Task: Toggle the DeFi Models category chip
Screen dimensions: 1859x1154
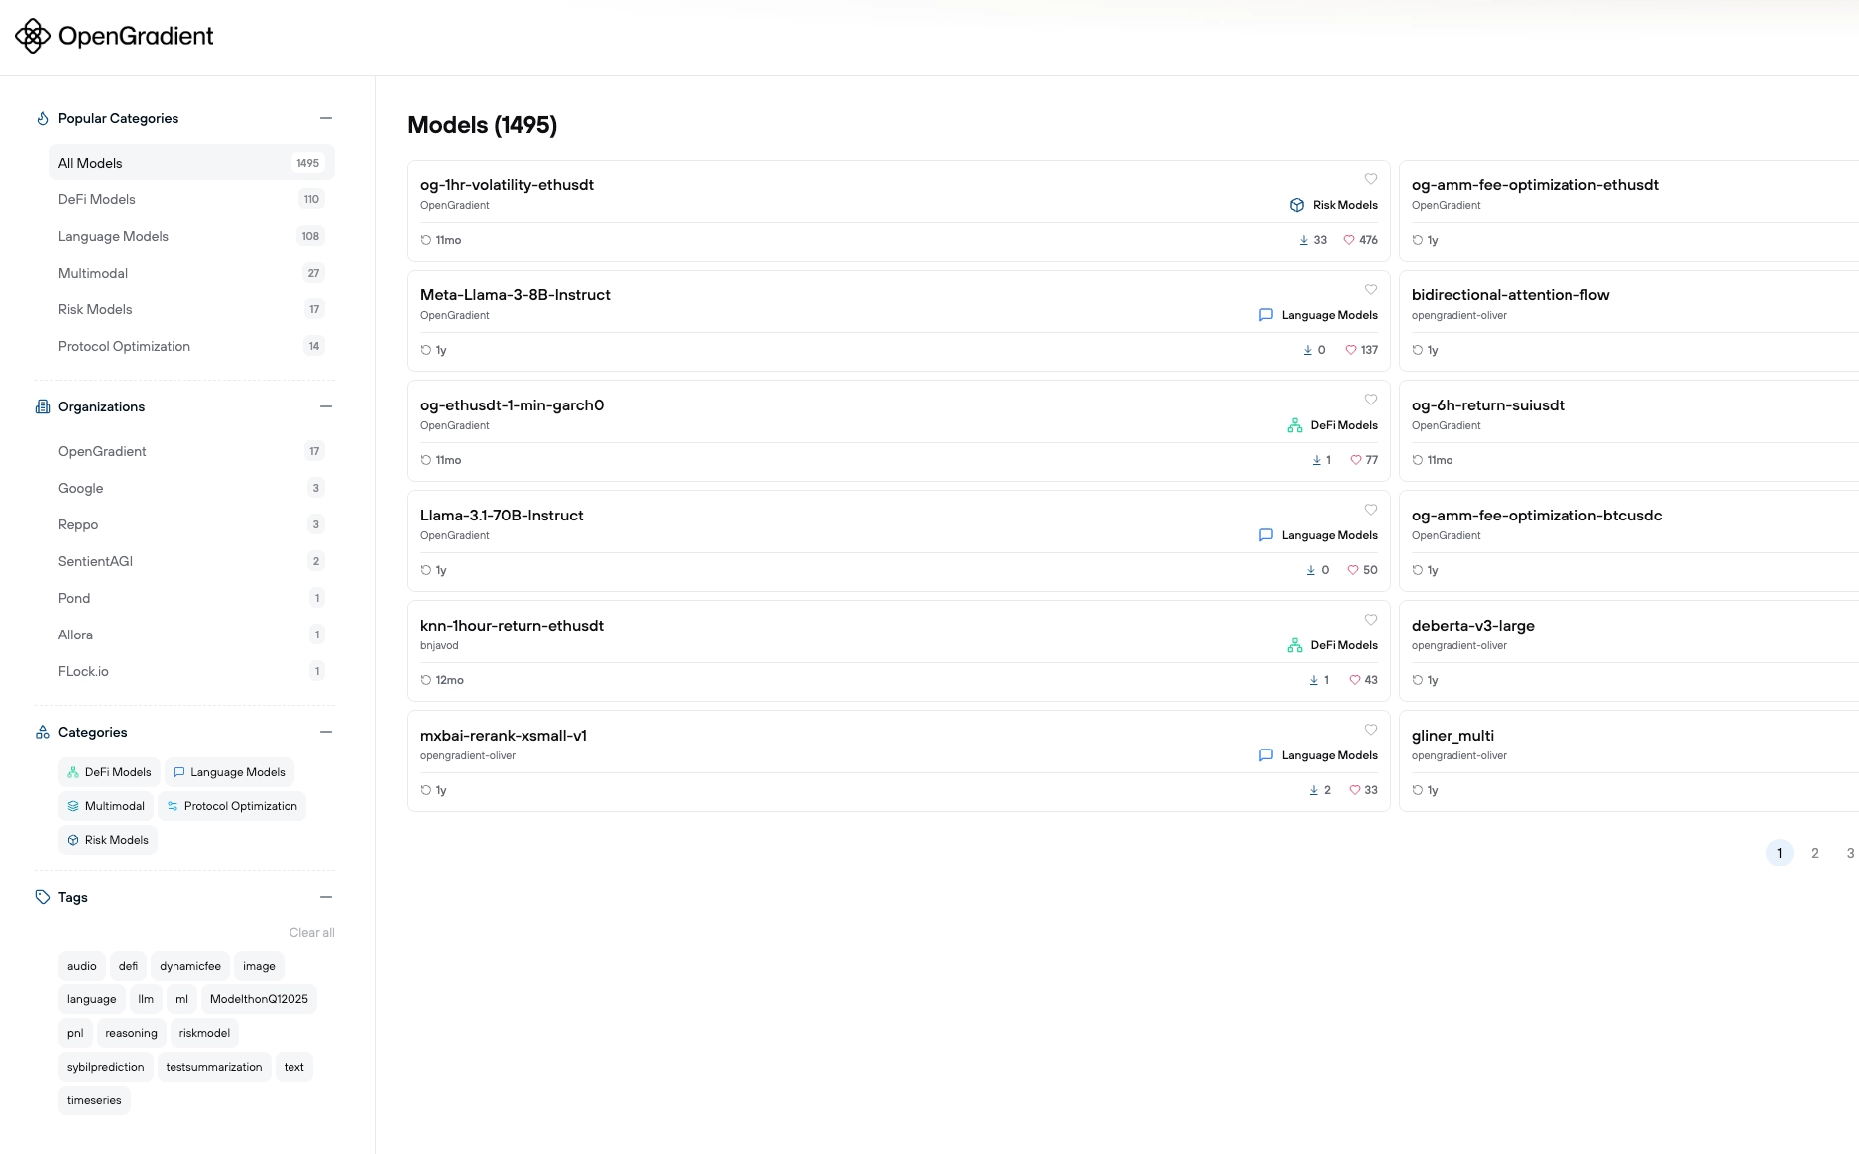Action: click(109, 772)
